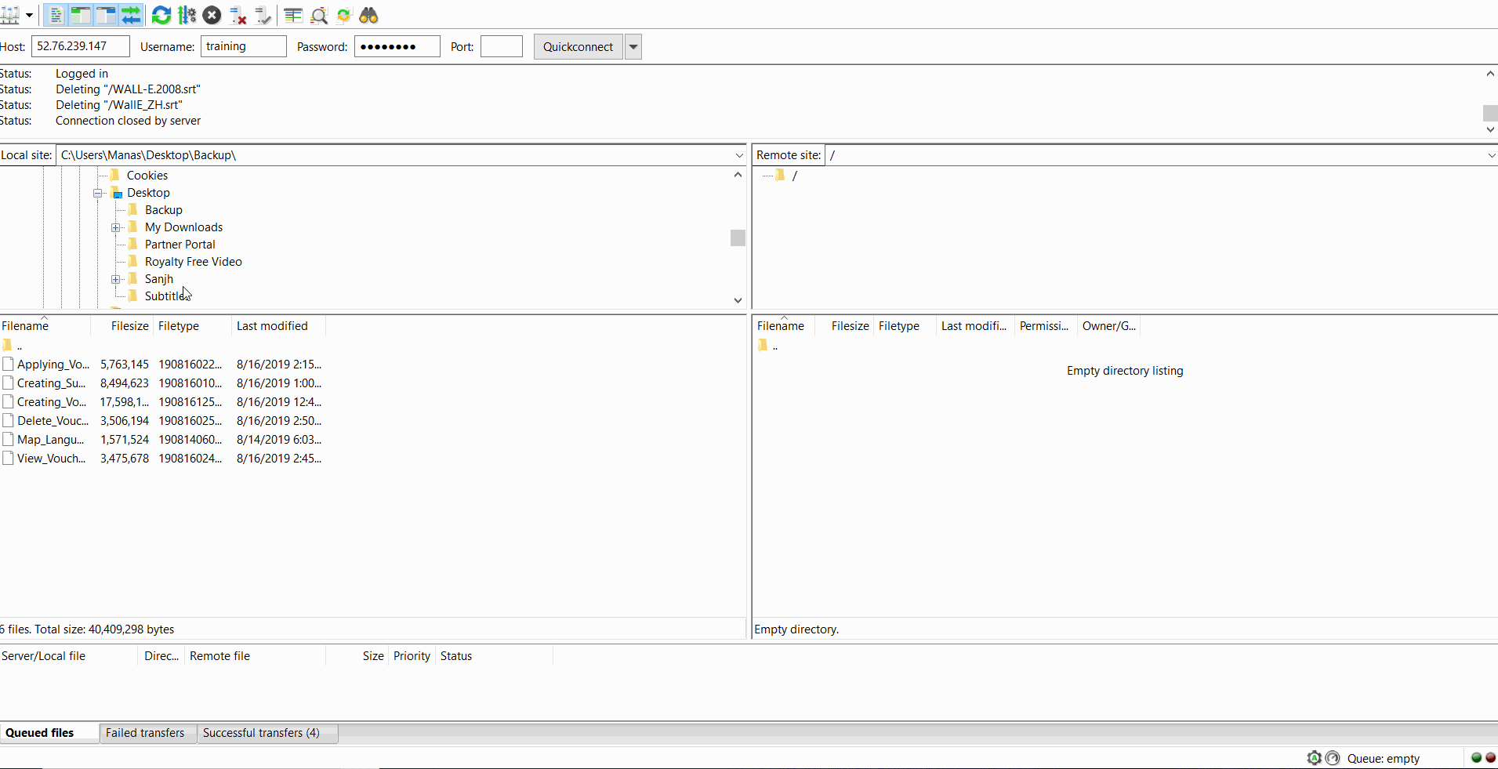Screen dimensions: 1498x769
Task: Search for files with binoculars icon
Action: (369, 15)
